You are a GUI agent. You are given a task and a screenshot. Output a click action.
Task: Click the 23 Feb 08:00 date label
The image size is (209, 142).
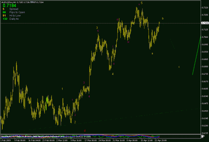pos(48,140)
